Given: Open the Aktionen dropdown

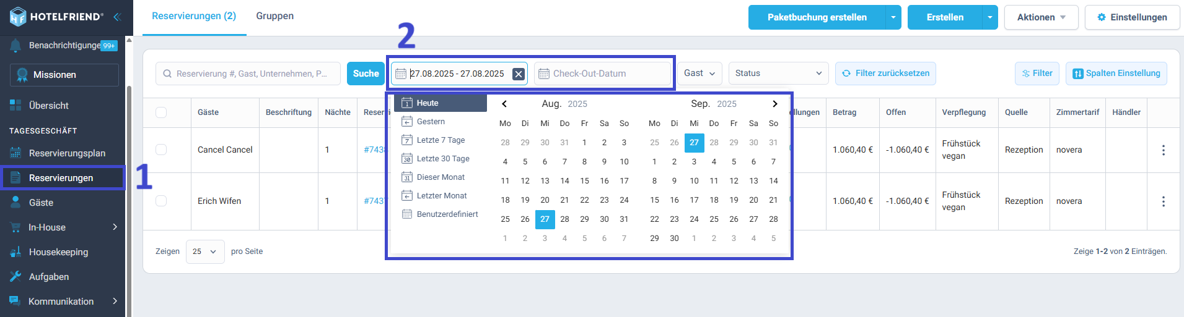Looking at the screenshot, I should [1041, 17].
